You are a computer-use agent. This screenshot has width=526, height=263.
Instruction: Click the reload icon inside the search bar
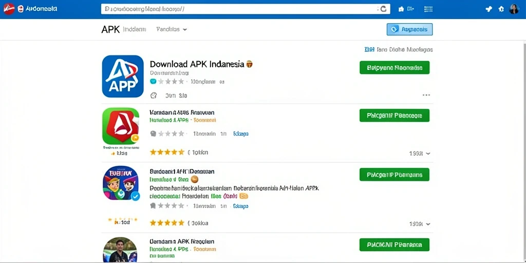pos(383,9)
